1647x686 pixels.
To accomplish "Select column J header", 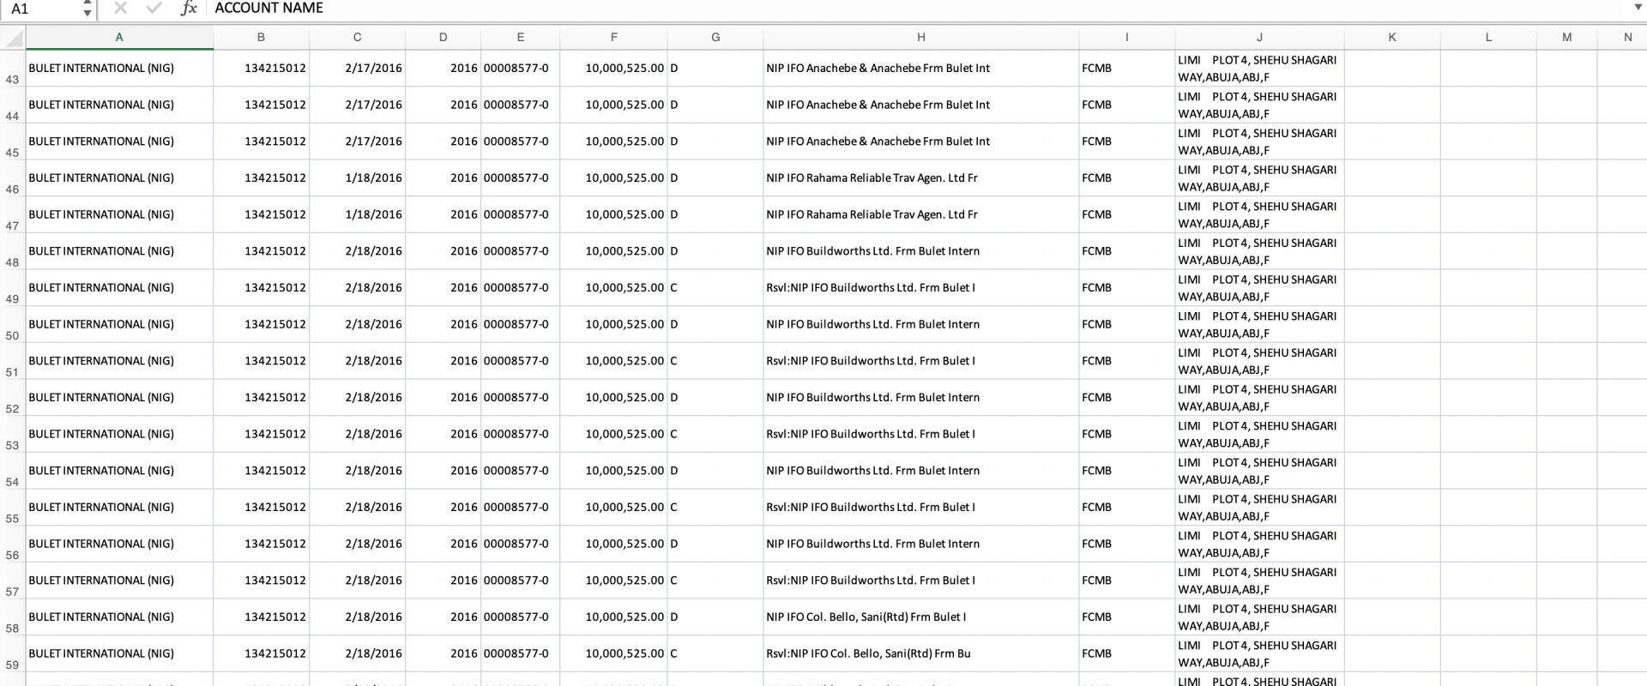I will coord(1259,38).
